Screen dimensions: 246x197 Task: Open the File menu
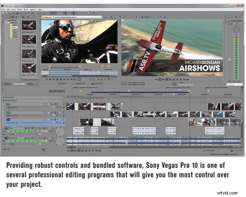[4, 9]
